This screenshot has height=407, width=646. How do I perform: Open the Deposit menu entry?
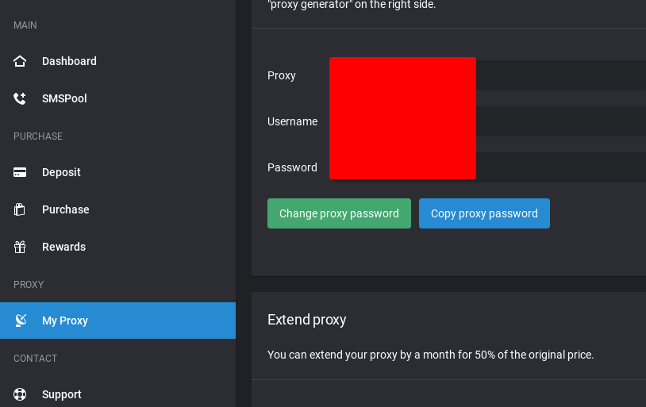point(61,172)
